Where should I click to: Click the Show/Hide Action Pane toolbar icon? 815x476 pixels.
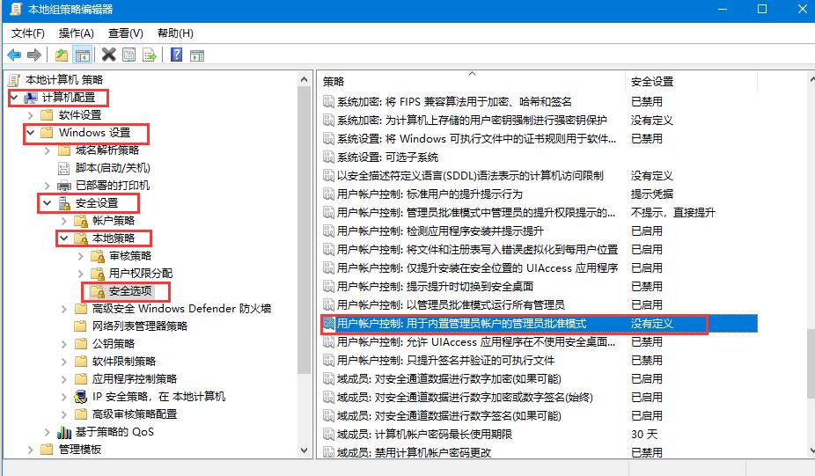tap(197, 55)
